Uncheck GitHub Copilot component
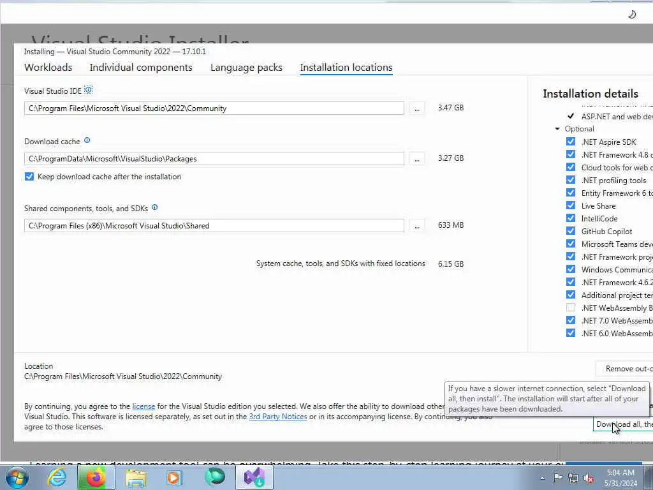The width and height of the screenshot is (653, 490). [x=571, y=231]
